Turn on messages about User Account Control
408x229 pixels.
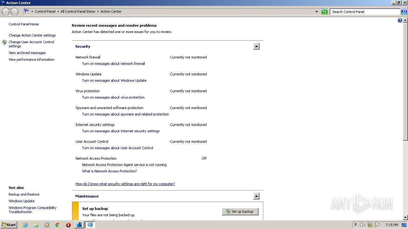click(x=118, y=148)
